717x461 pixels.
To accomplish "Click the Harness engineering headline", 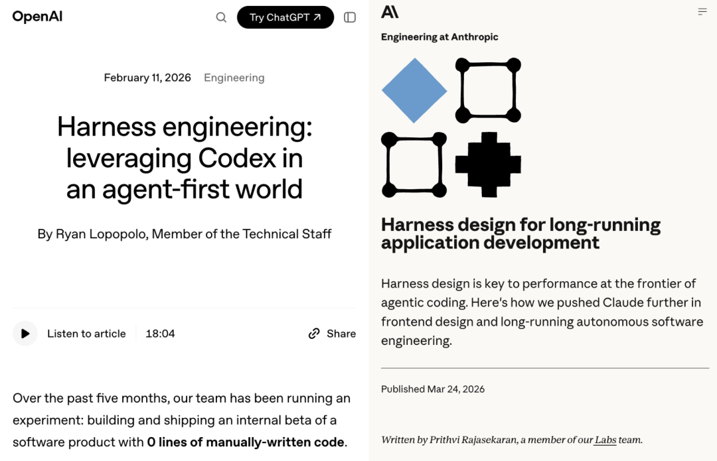I will pos(185,158).
